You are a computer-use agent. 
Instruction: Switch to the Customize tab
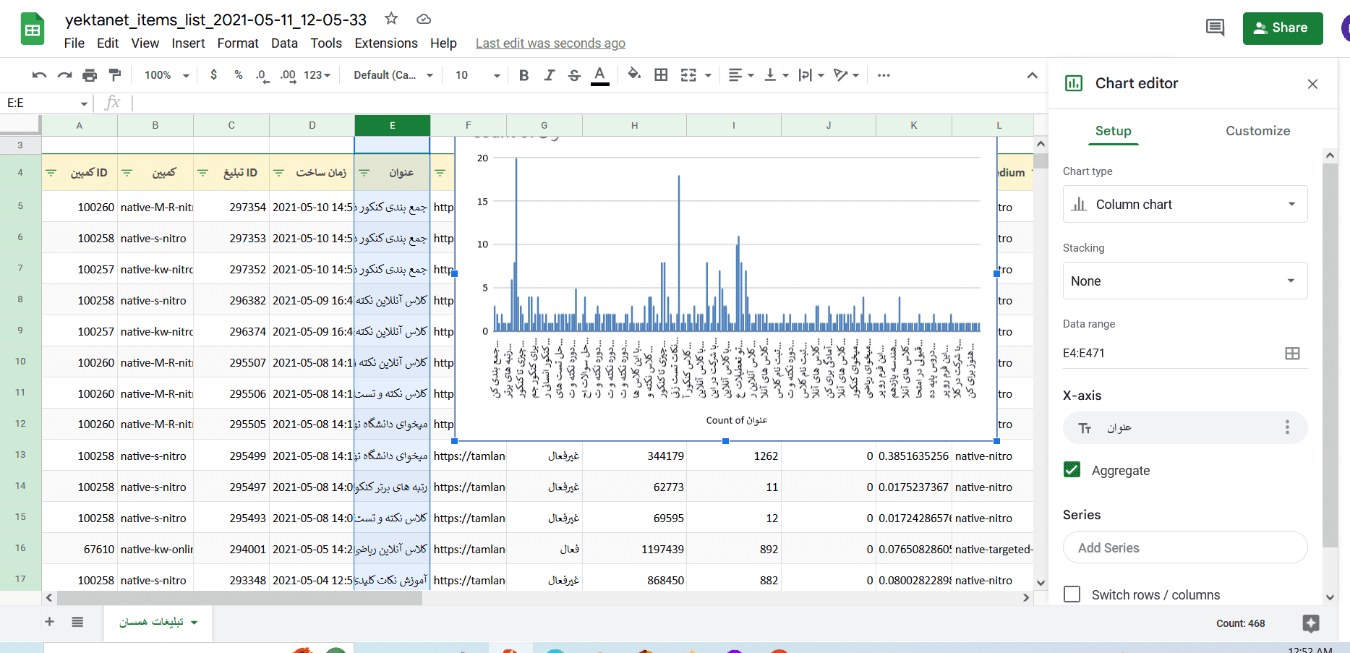coord(1257,131)
